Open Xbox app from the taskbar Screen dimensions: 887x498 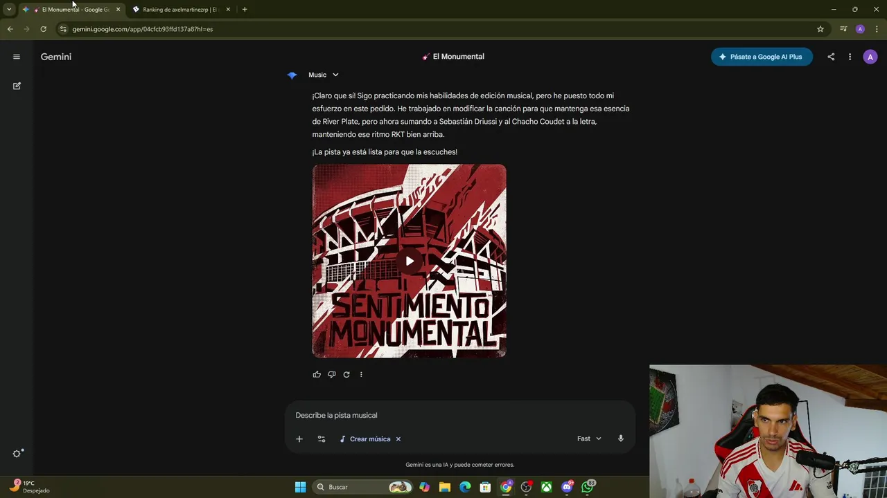pyautogui.click(x=547, y=487)
